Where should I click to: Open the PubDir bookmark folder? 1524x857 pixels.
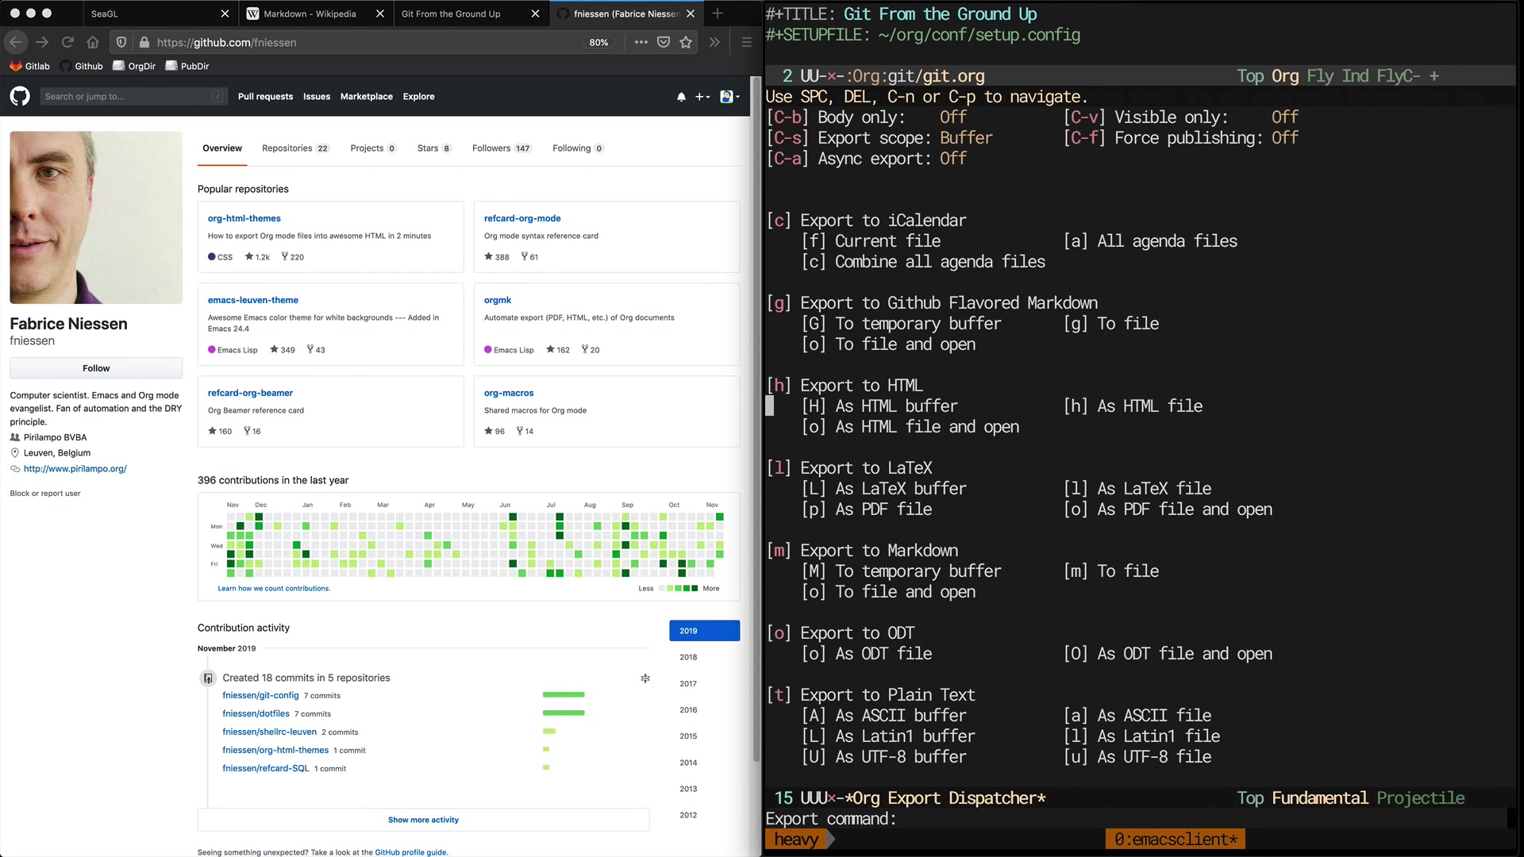[187, 66]
